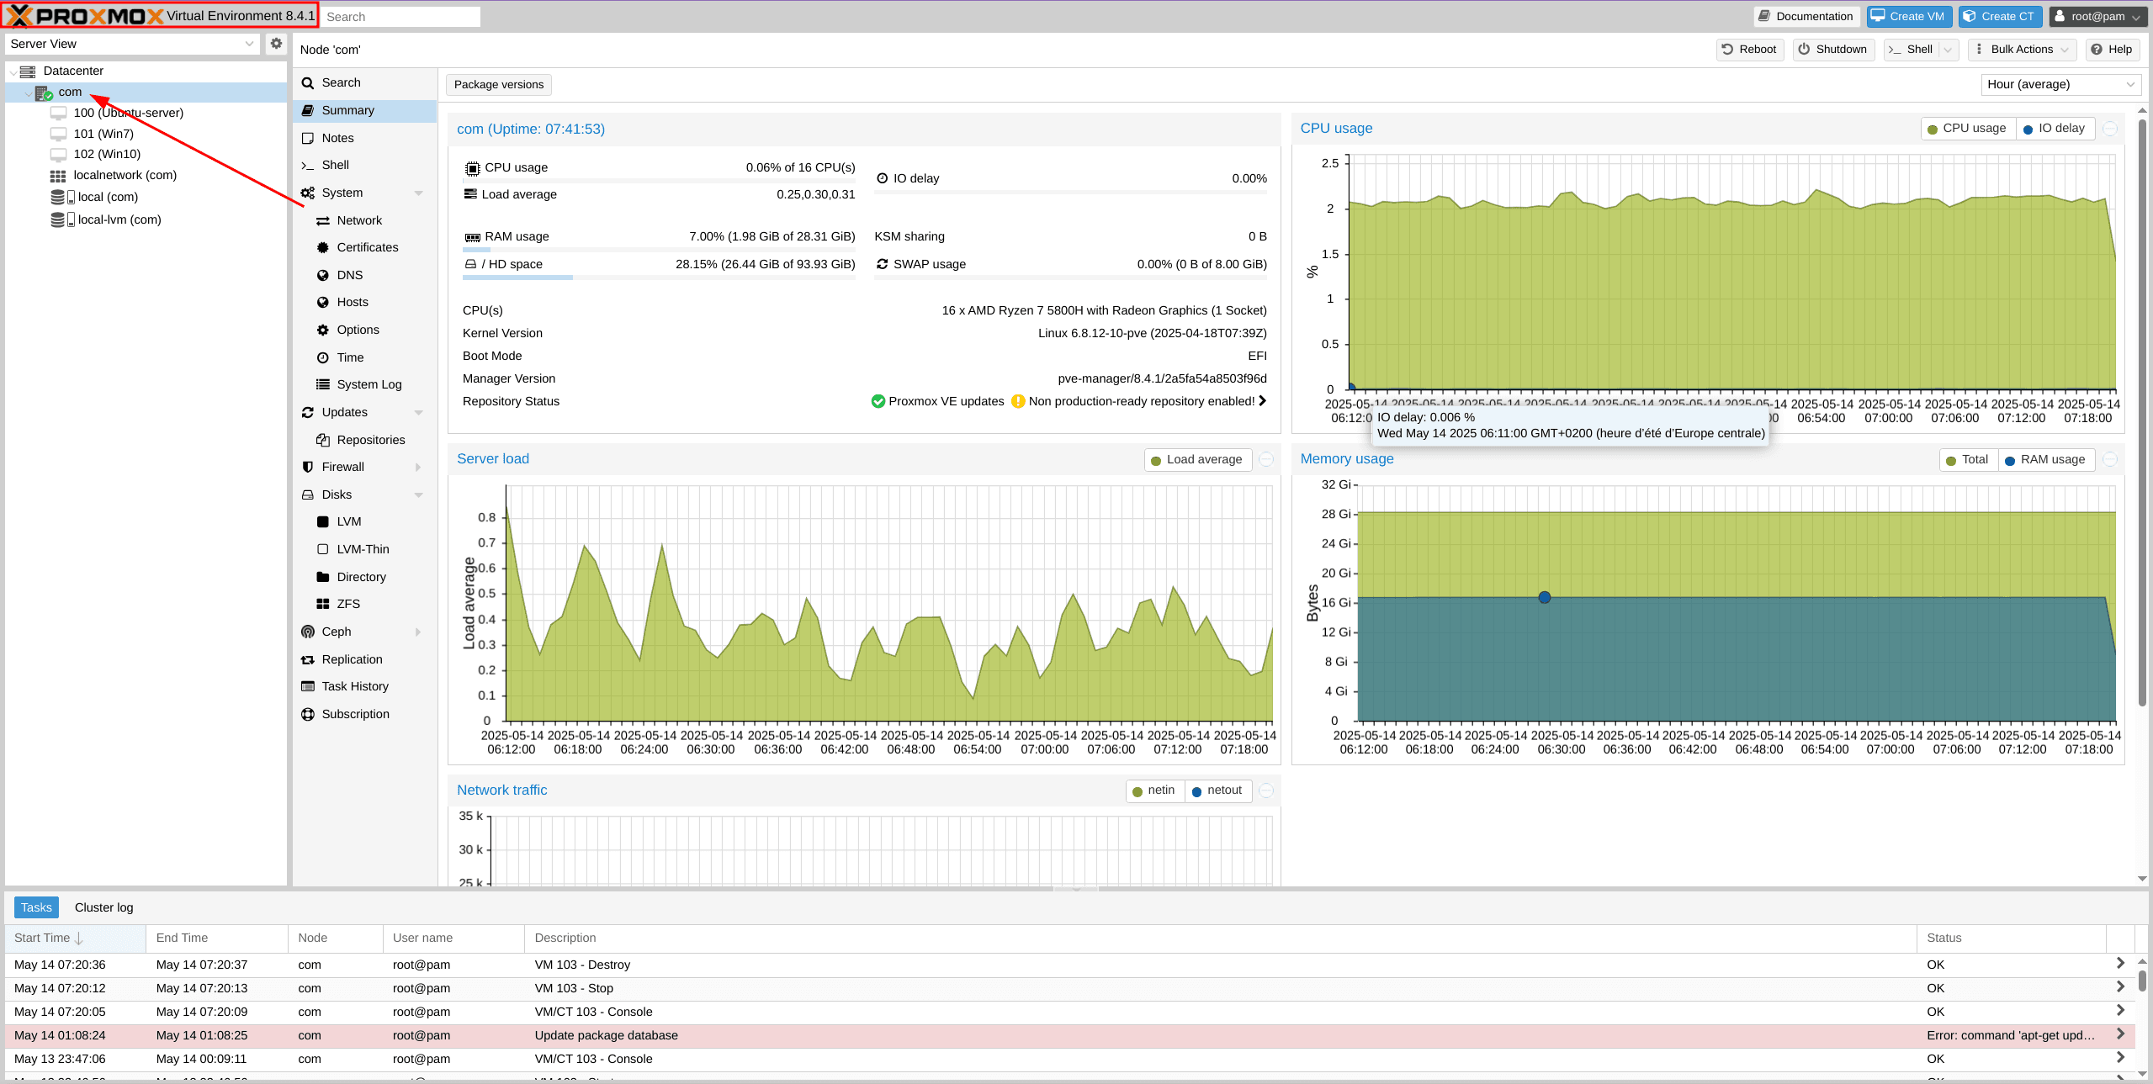Click the Package versions button

coord(498,84)
